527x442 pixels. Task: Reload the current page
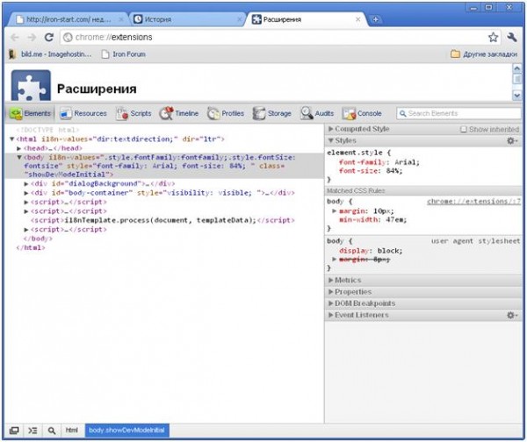tap(49, 37)
